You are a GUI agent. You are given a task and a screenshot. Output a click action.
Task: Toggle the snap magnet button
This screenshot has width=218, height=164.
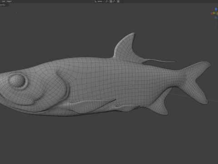(111, 1)
